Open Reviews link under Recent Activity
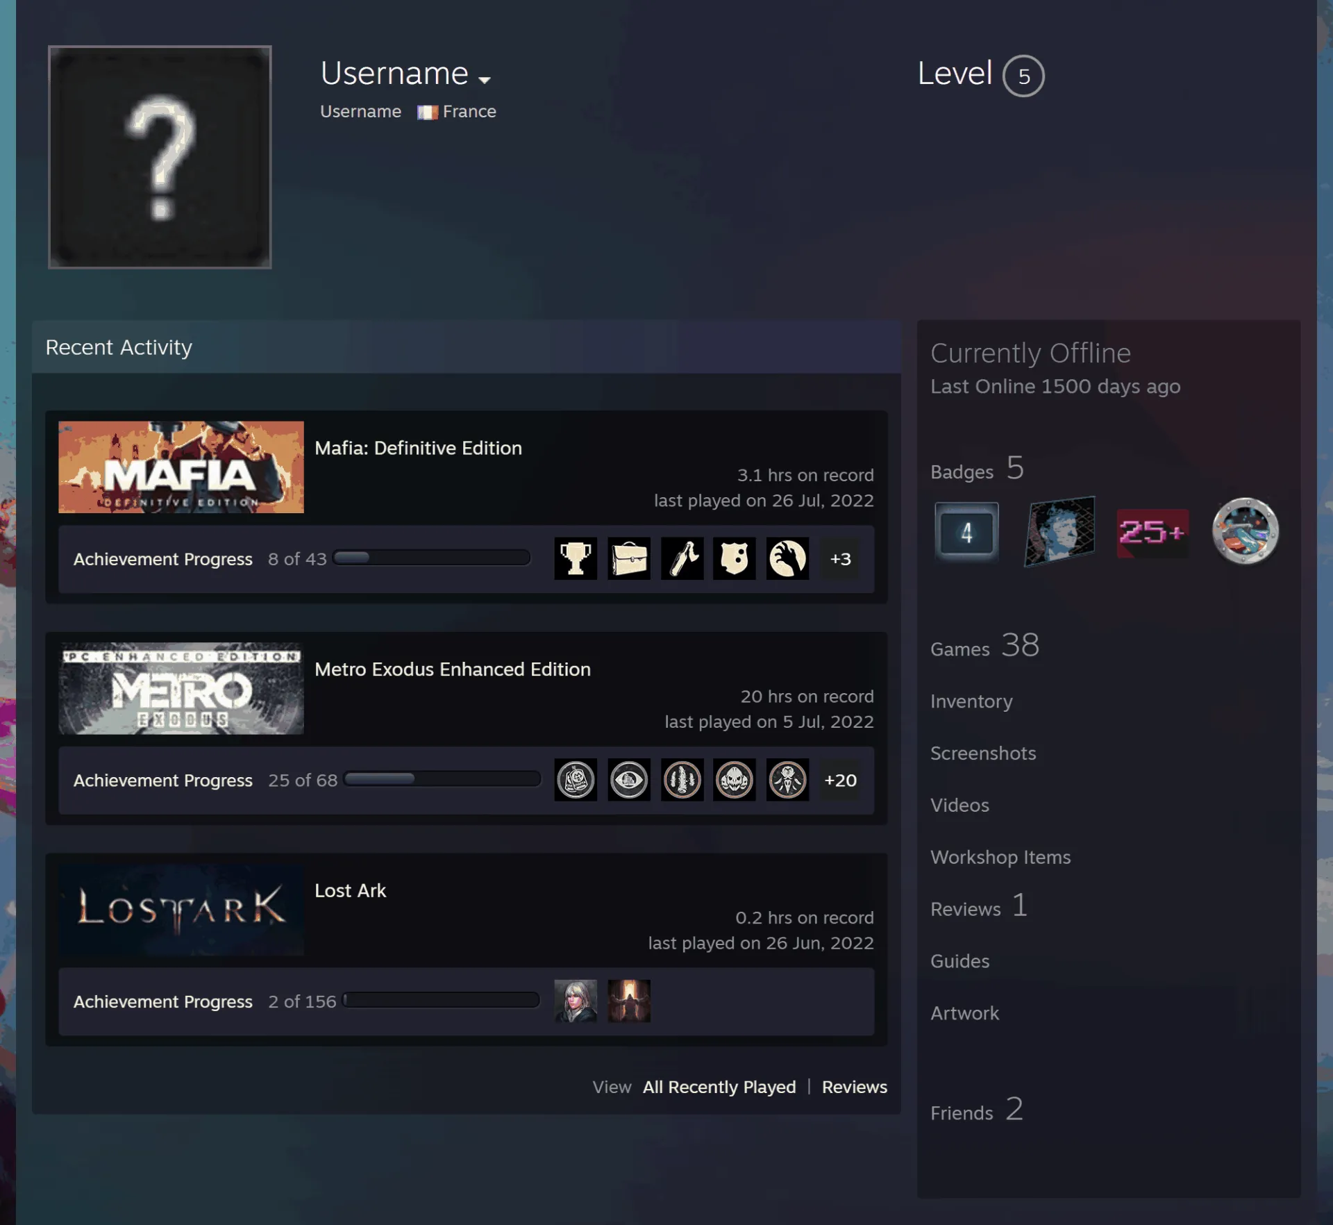 tap(855, 1087)
